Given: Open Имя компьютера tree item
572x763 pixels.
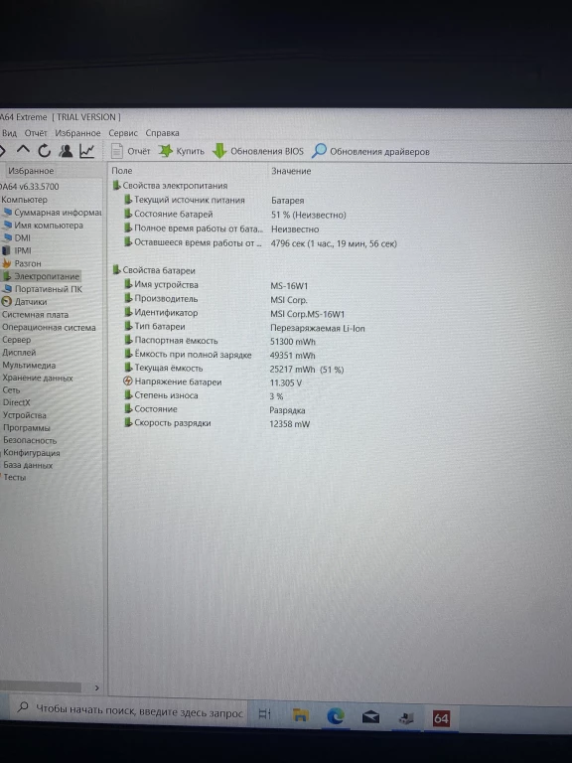Looking at the screenshot, I should click(x=44, y=226).
